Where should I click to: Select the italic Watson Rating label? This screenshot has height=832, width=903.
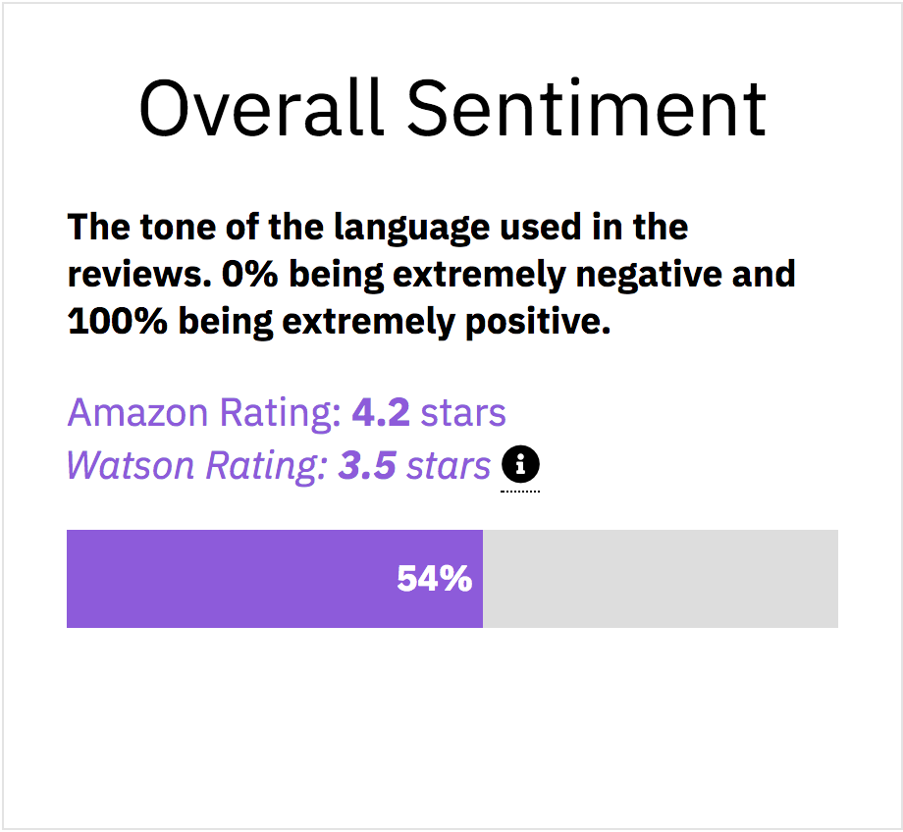[197, 465]
